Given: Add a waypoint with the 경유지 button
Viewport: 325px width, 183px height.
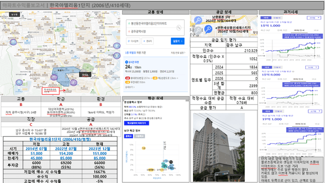Looking at the screenshot, I should click(x=148, y=41).
